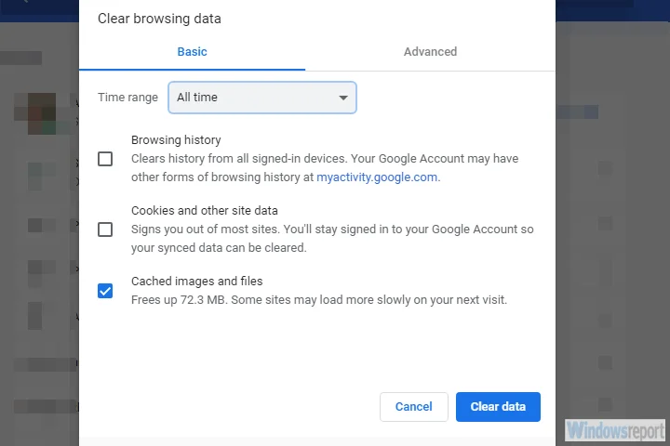Click the blurred profile thumbnail behind the dialog
This screenshot has width=670, height=446.
click(x=41, y=113)
